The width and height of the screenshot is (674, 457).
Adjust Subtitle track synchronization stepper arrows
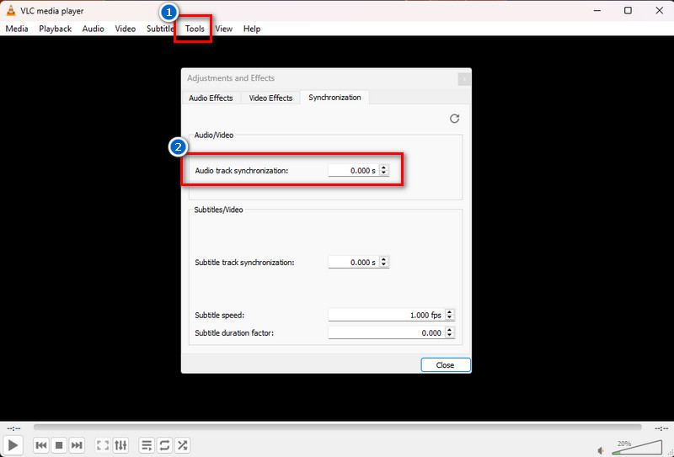point(384,262)
